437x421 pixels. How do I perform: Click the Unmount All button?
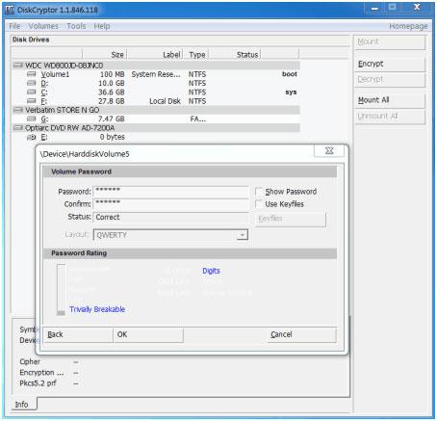pyautogui.click(x=390, y=117)
